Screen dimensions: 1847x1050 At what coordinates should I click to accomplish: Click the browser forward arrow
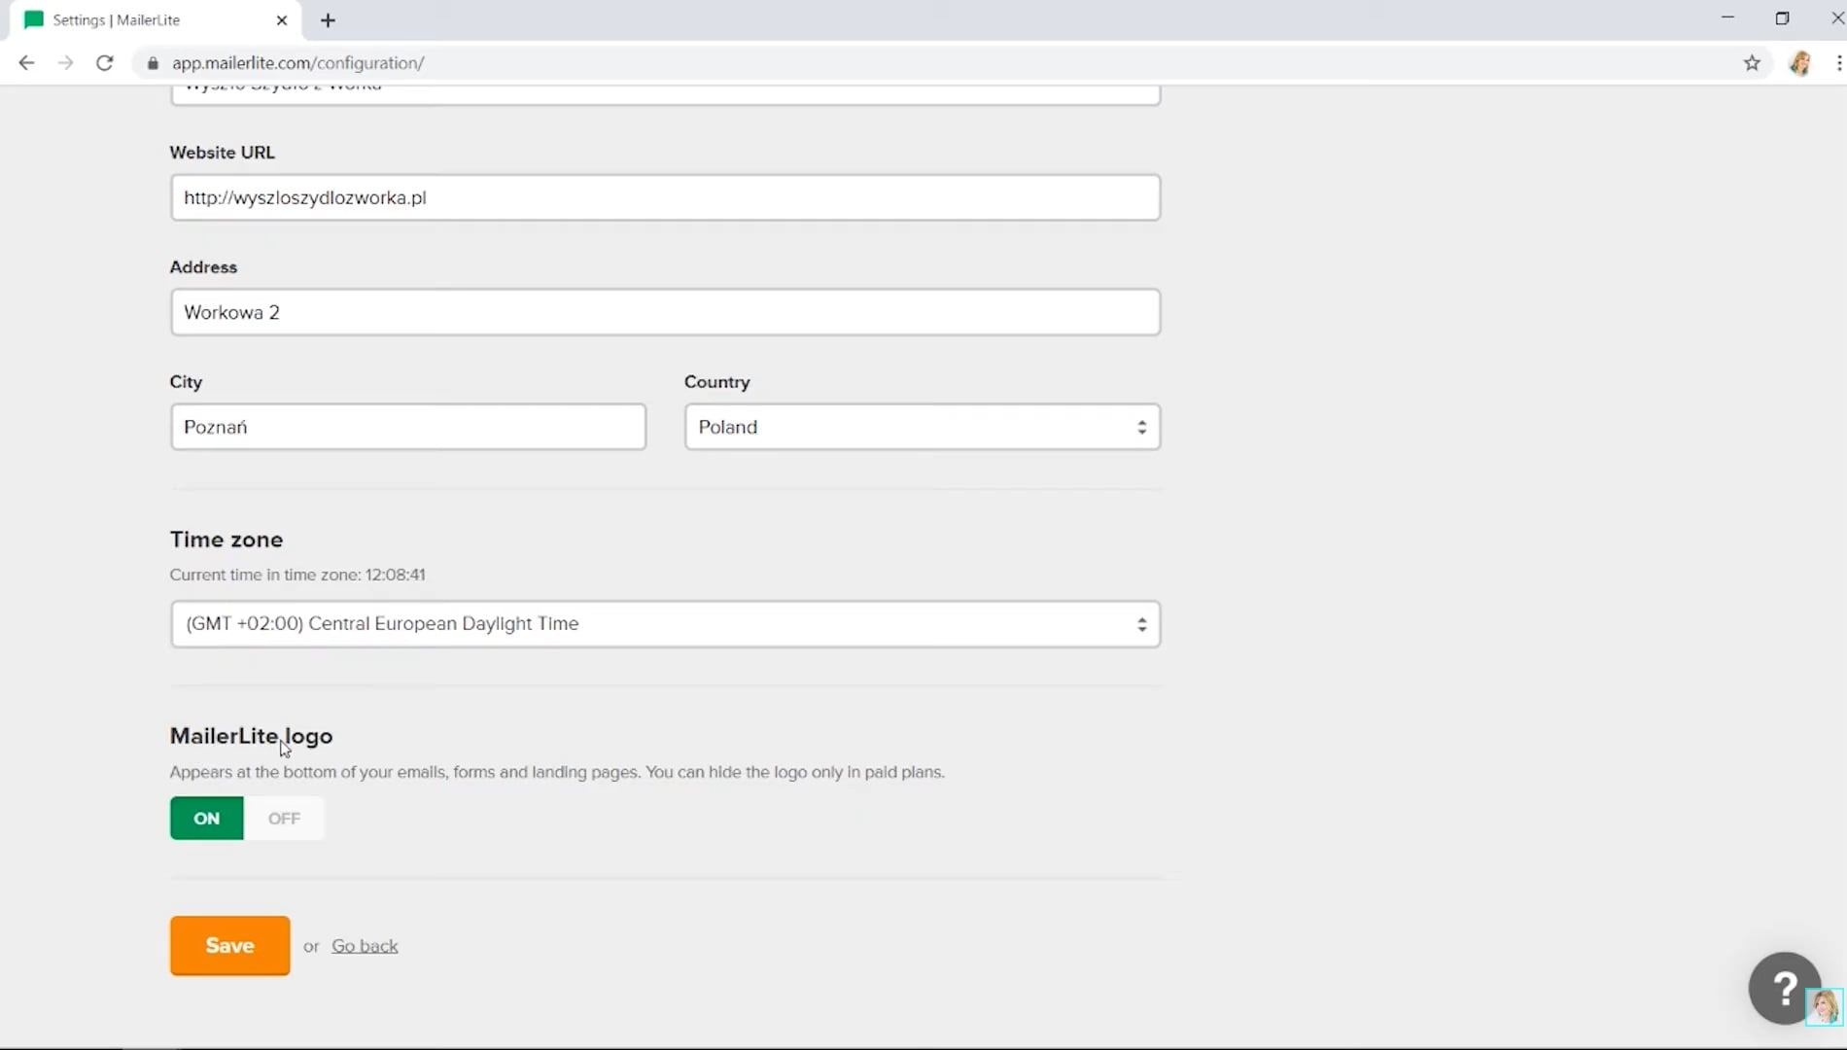[65, 63]
